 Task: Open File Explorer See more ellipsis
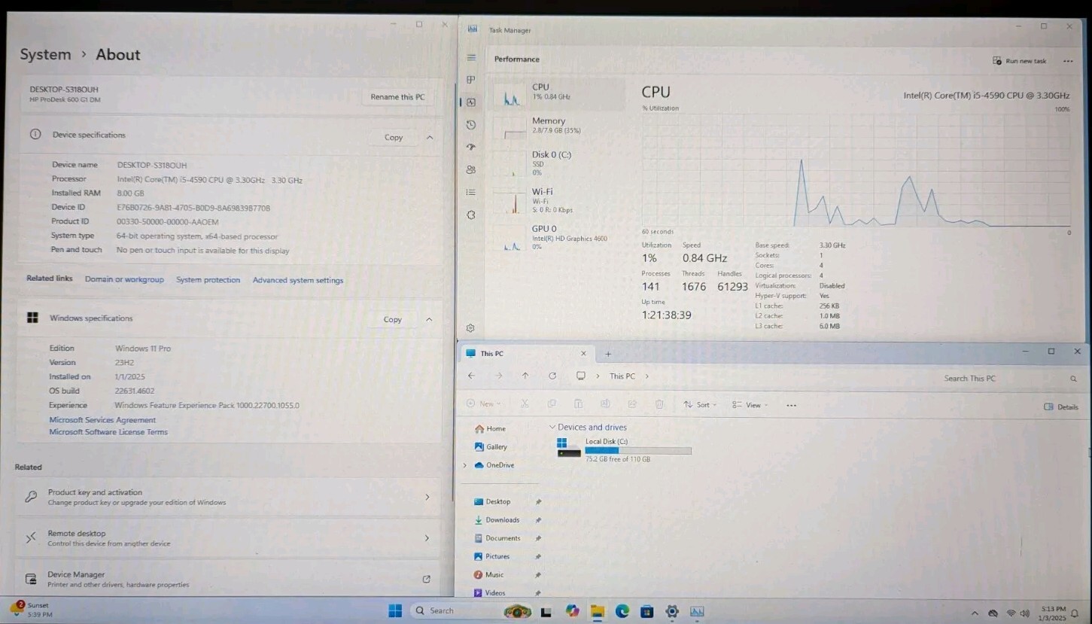click(x=791, y=405)
